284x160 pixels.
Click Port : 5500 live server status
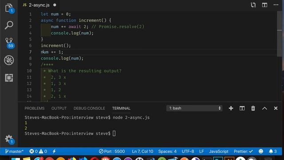pyautogui.click(x=112, y=151)
